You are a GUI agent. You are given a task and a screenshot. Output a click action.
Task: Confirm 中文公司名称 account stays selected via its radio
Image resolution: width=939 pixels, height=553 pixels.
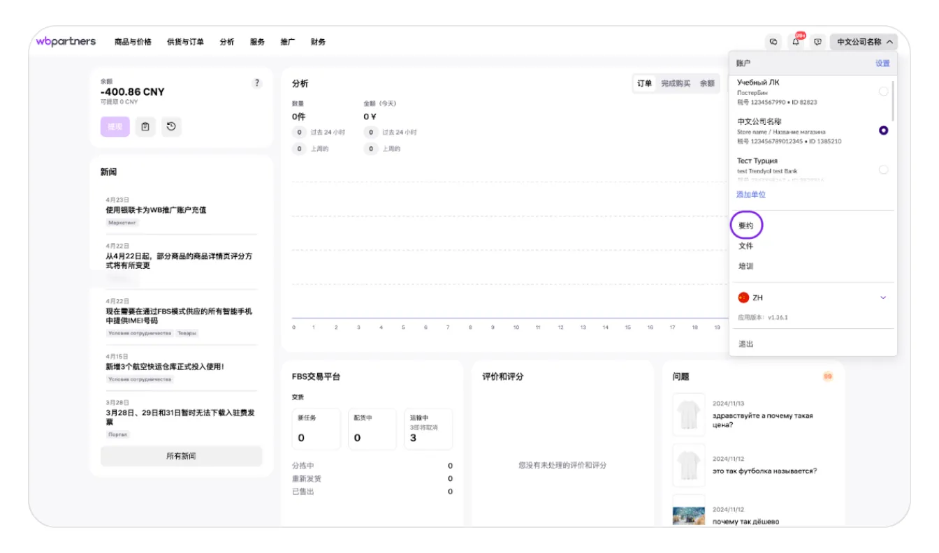point(885,129)
